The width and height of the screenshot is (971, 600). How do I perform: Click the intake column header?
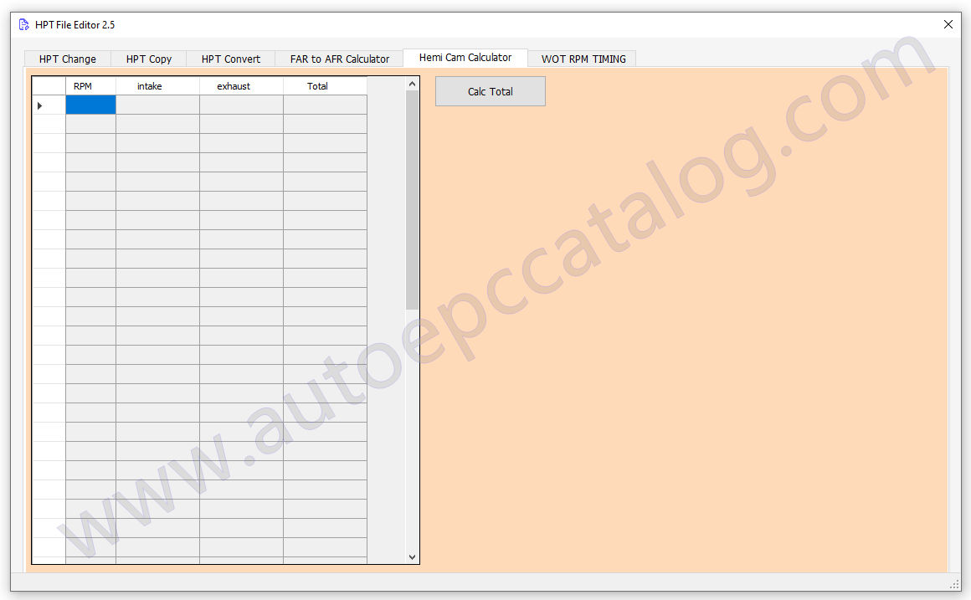point(150,86)
